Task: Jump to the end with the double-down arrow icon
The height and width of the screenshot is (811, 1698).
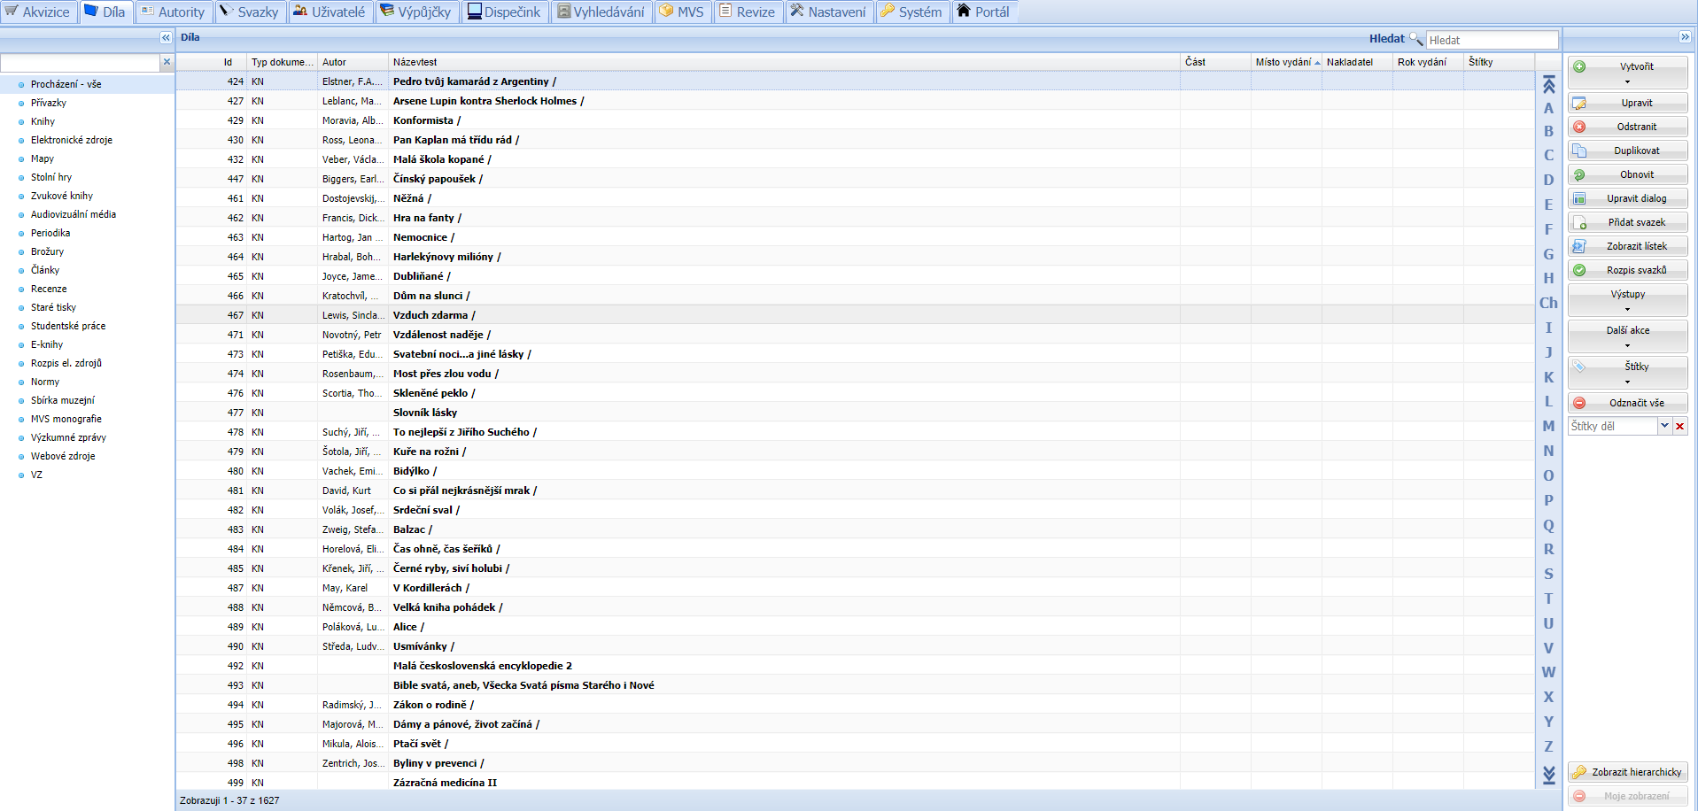Action: pos(1548,775)
